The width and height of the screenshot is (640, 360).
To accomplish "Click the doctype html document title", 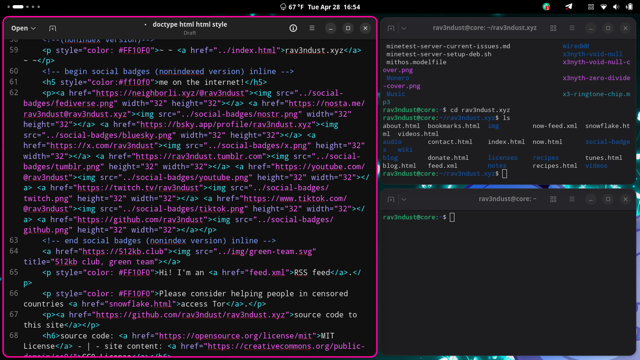I will pyautogui.click(x=189, y=24).
